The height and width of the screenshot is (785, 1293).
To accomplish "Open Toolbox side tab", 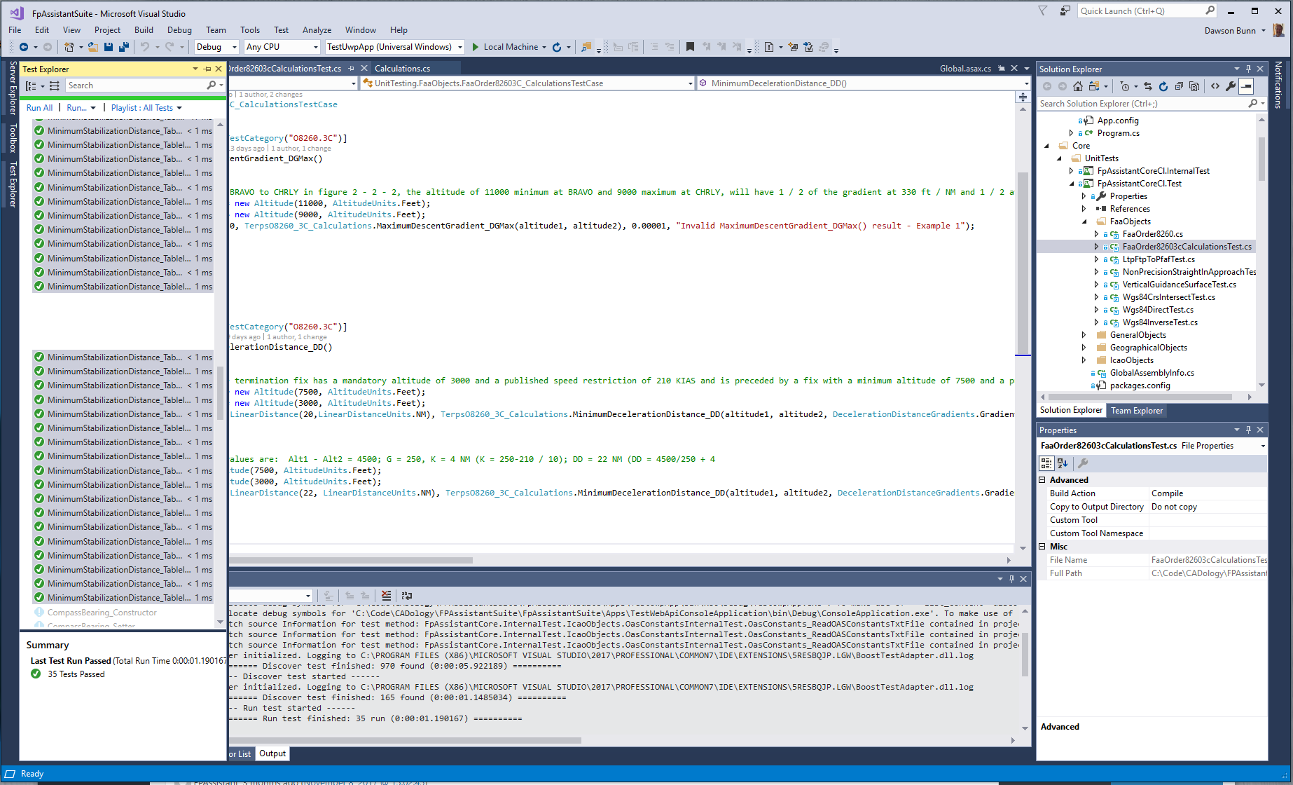I will pyautogui.click(x=13, y=138).
